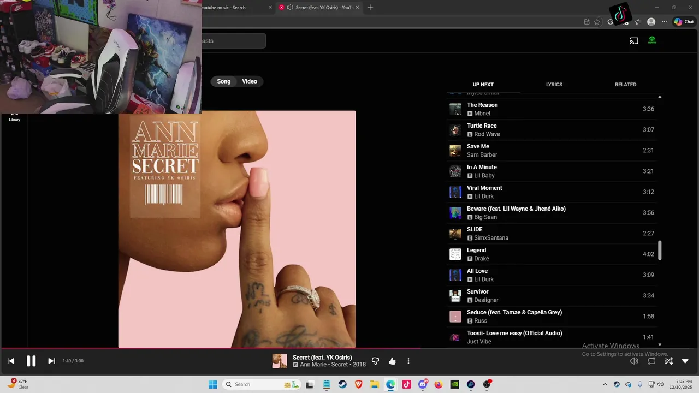Open the Ann Marie artist link

tap(313, 365)
